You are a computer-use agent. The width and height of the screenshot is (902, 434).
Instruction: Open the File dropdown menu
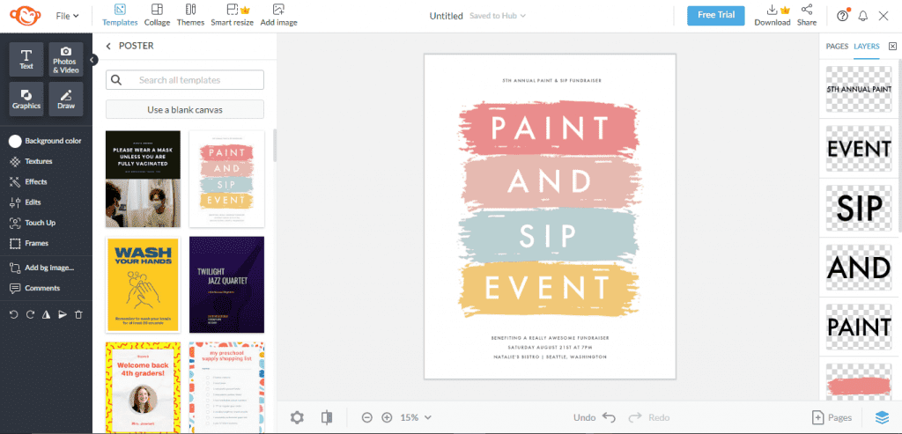[67, 16]
